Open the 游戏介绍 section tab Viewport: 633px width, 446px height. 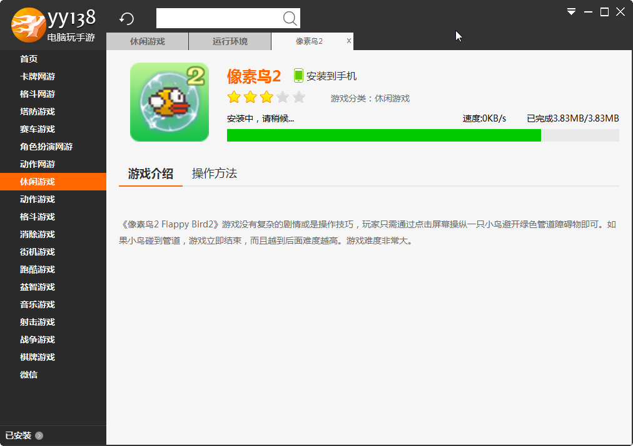coord(151,174)
